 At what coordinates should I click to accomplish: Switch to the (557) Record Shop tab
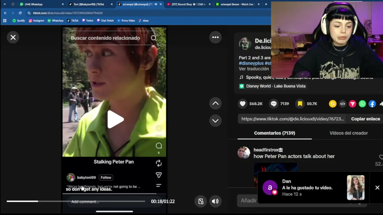click(189, 4)
